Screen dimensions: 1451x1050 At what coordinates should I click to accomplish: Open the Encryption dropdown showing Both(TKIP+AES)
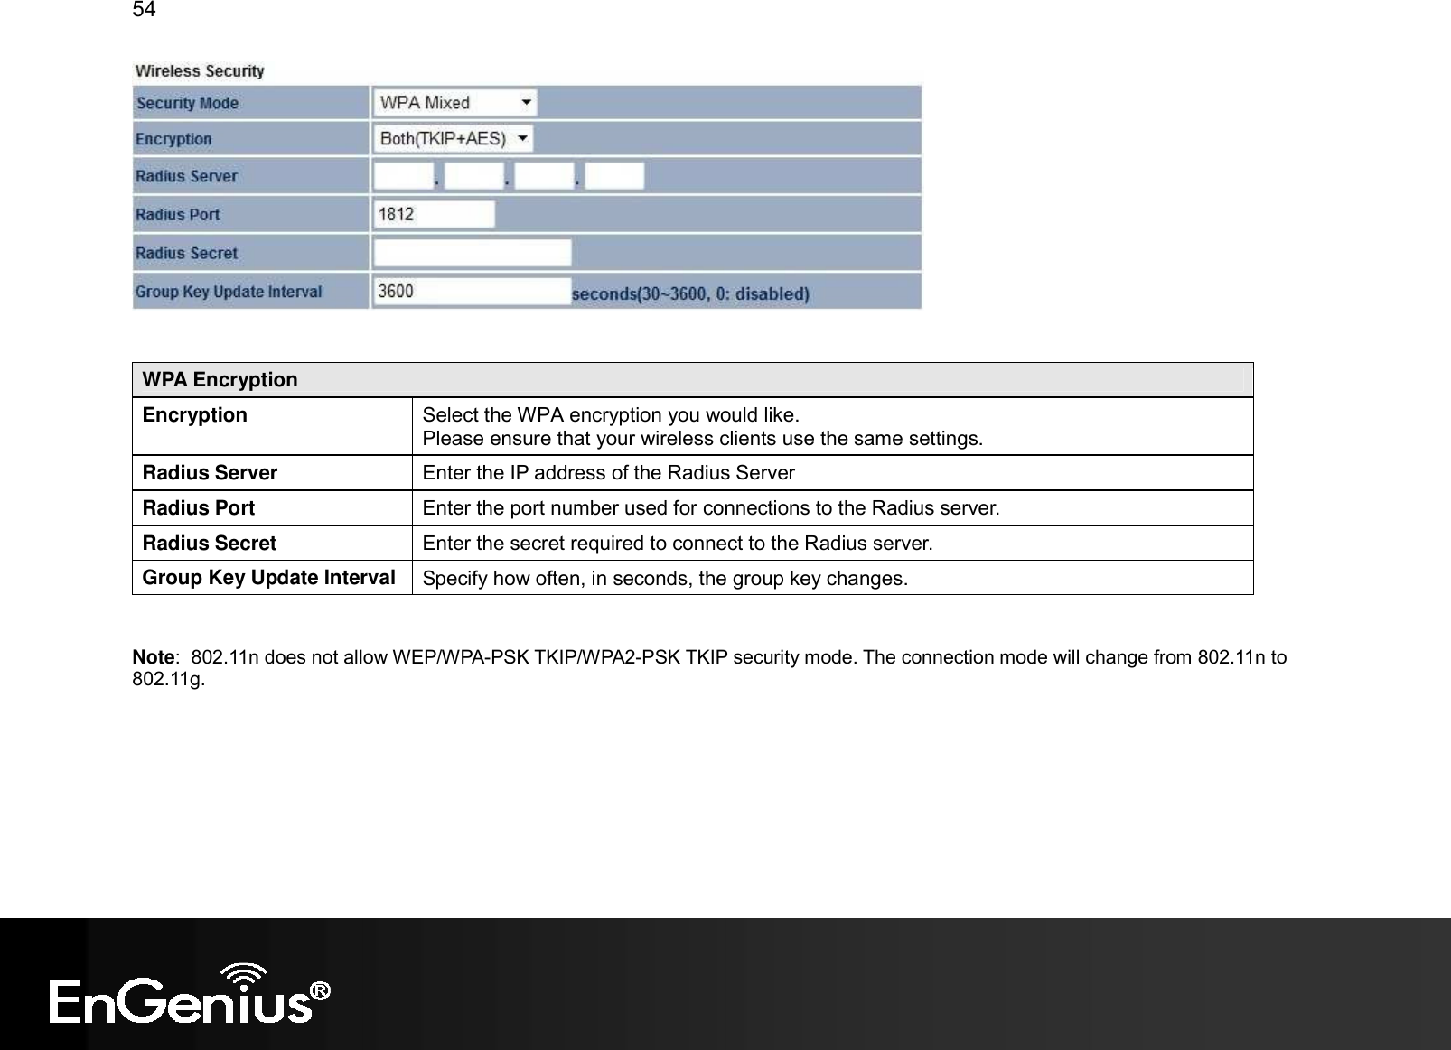tap(454, 138)
